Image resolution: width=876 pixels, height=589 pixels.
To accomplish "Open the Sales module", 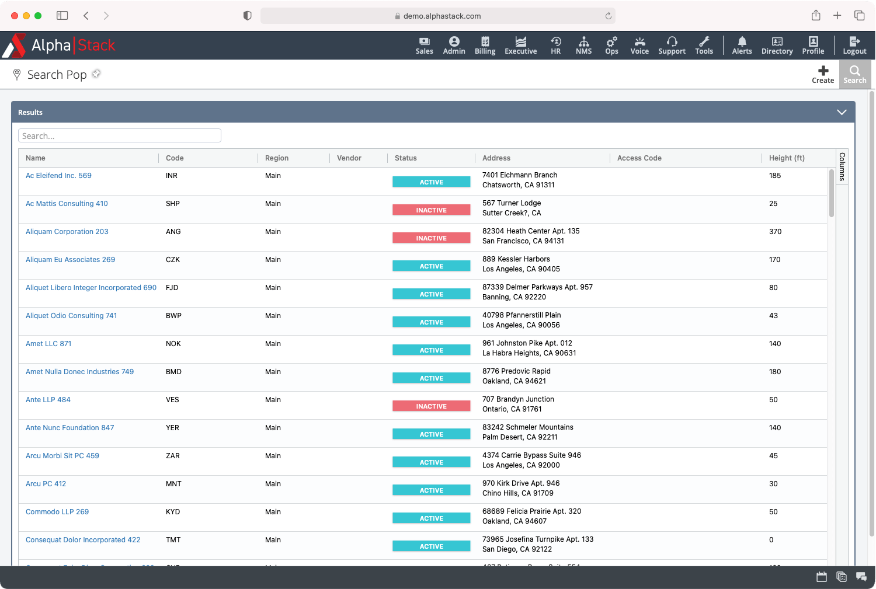I will pyautogui.click(x=424, y=46).
